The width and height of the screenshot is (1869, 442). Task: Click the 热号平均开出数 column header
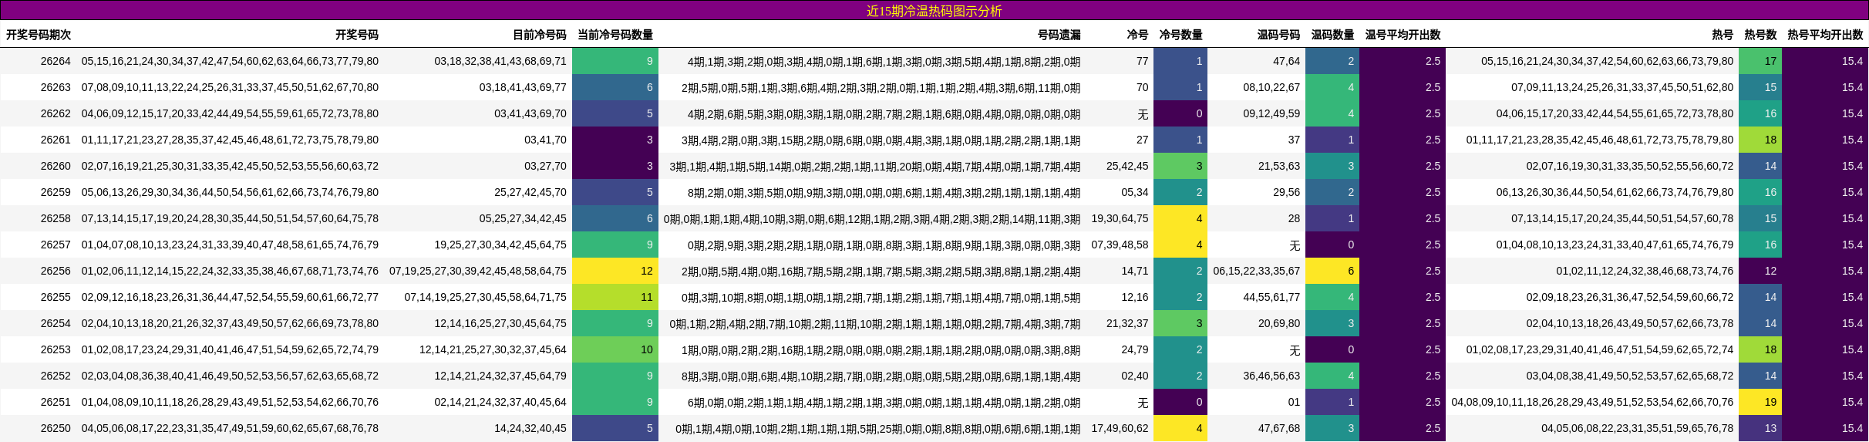(x=1826, y=35)
